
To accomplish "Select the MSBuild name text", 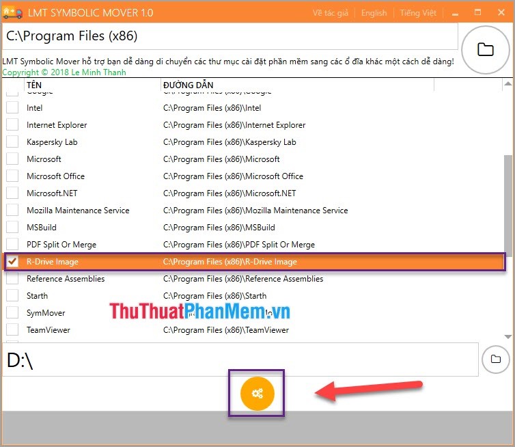I will tap(42, 228).
